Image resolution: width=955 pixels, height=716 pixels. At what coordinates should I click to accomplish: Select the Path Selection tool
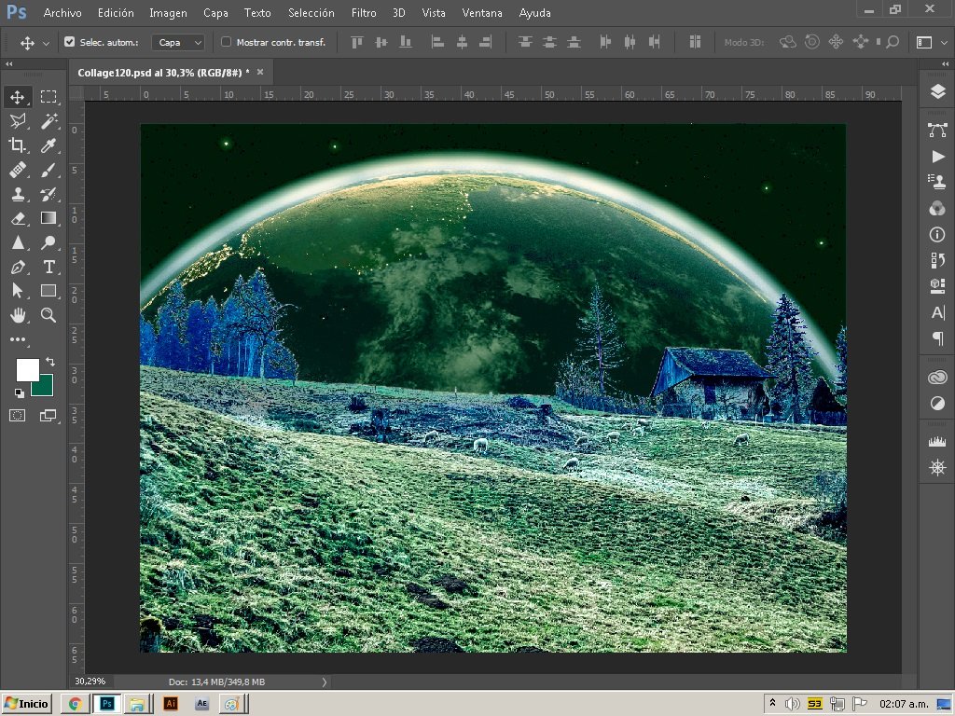17,291
